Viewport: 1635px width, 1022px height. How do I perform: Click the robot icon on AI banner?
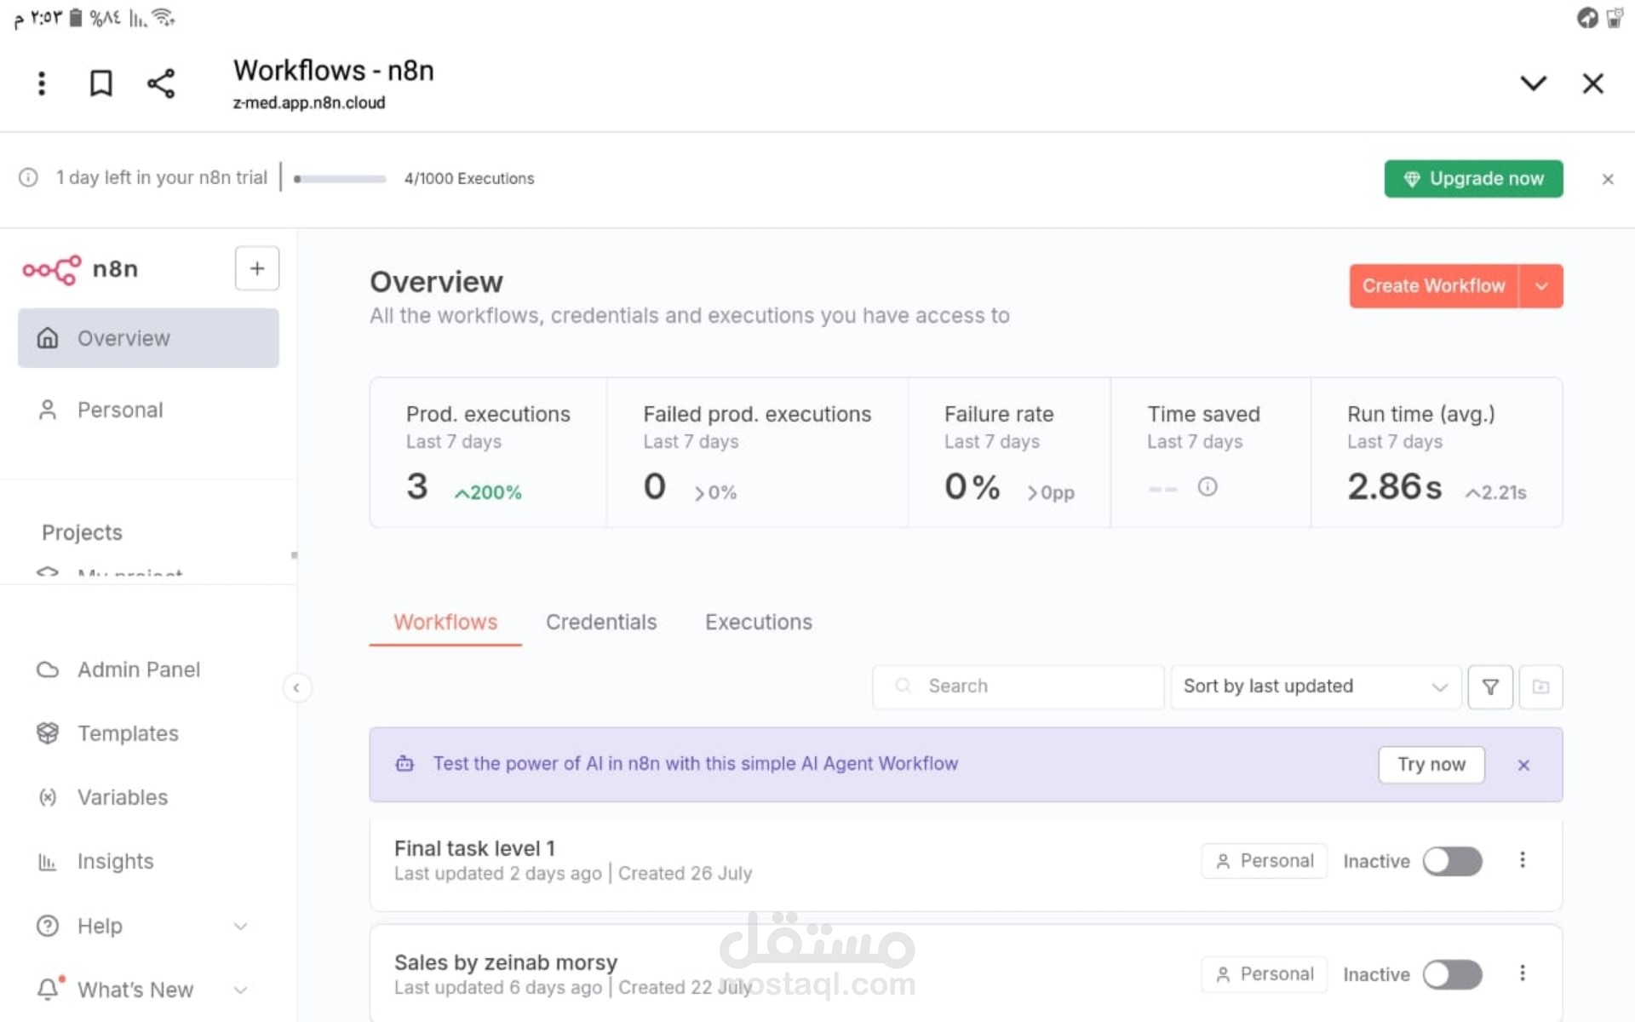pos(405,764)
